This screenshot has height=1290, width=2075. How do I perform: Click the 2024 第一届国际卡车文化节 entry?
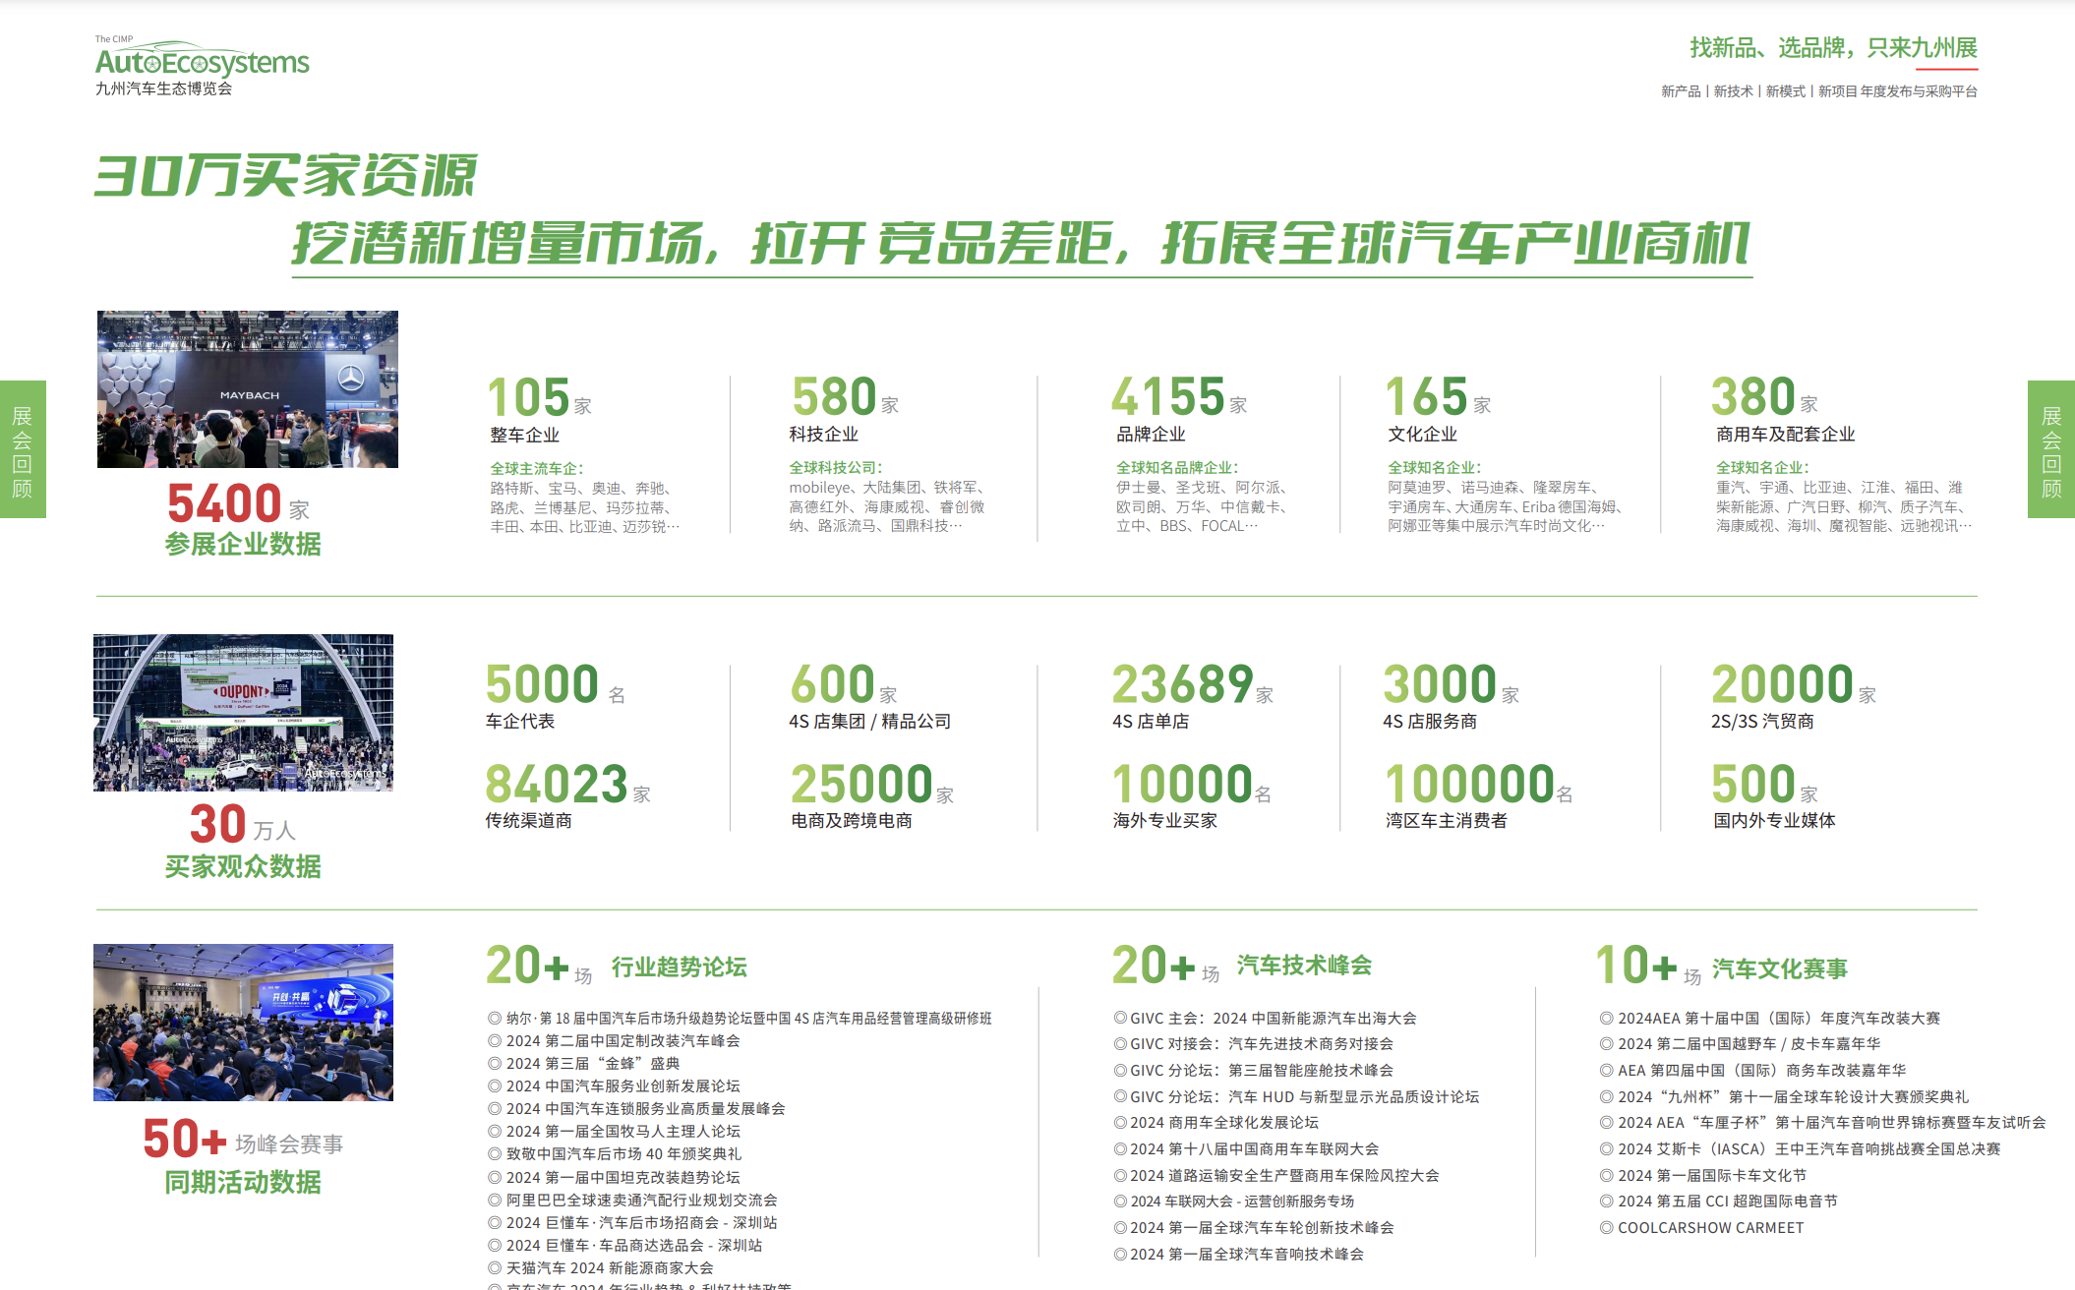1703,1176
